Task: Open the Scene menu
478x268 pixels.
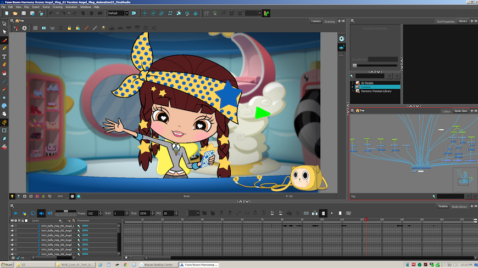Action: 46,7
